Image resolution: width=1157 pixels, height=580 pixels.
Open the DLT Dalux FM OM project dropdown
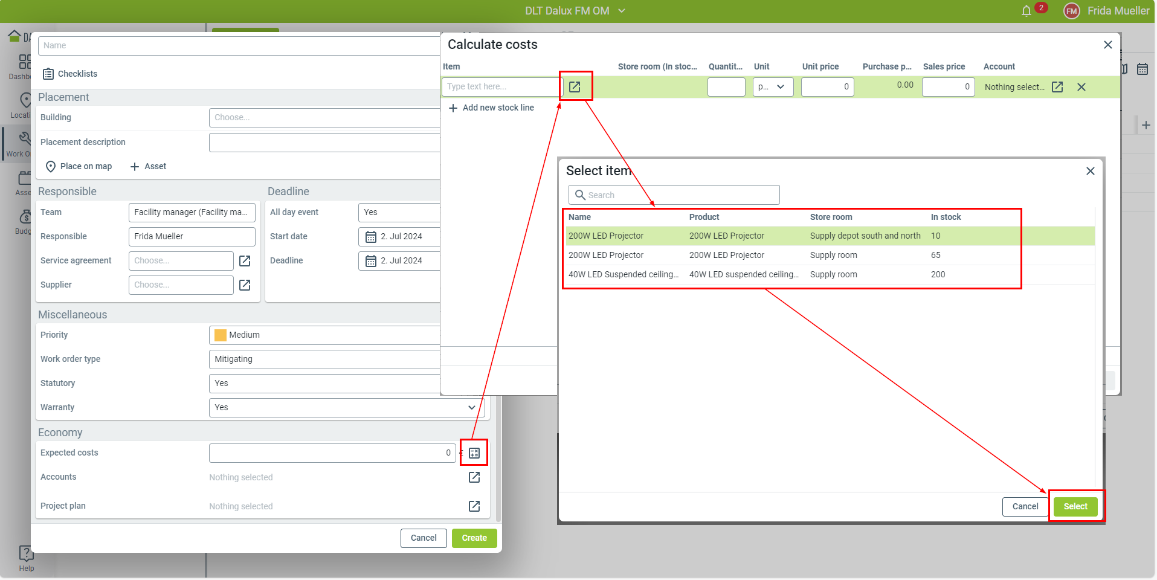[x=575, y=11]
